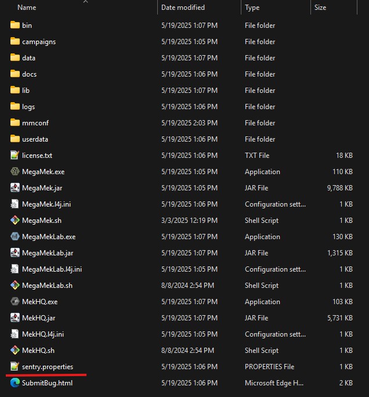Toggle the sort arrow above Name
369x397 pixels.
tap(85, 2)
